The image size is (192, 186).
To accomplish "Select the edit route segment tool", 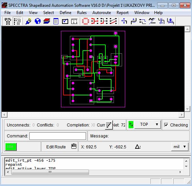I will point(134,21).
